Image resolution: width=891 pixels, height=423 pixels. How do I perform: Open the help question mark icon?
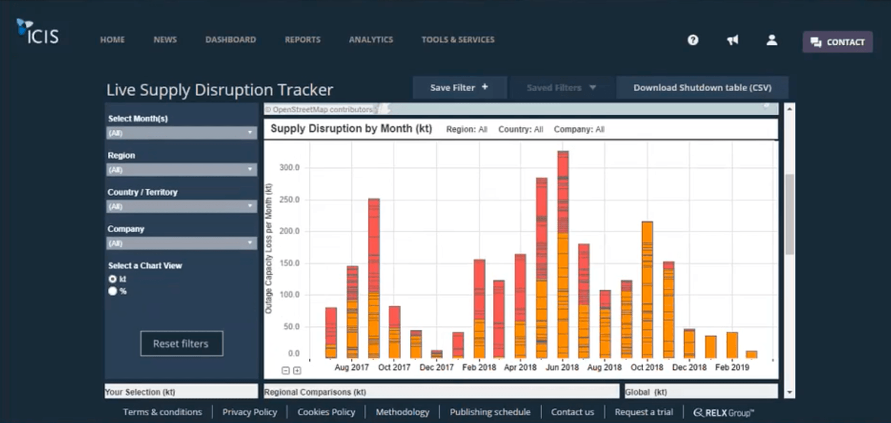[x=693, y=40]
